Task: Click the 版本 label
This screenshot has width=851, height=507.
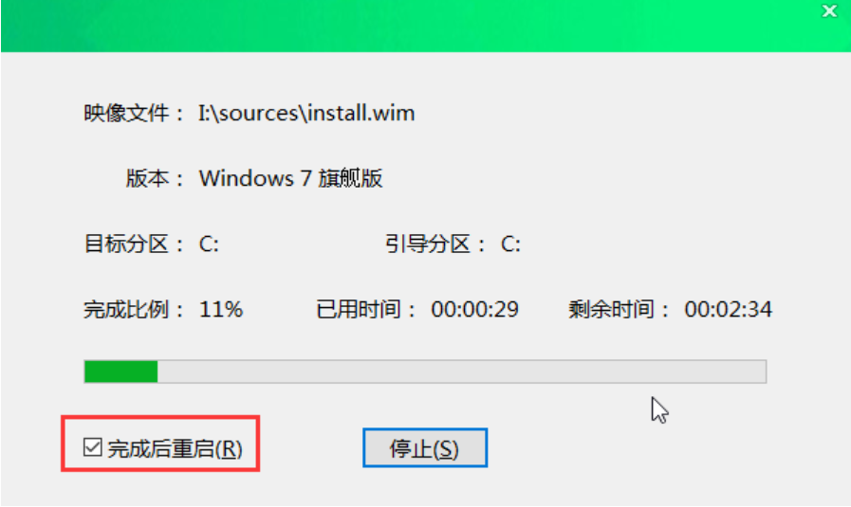Action: (x=147, y=178)
